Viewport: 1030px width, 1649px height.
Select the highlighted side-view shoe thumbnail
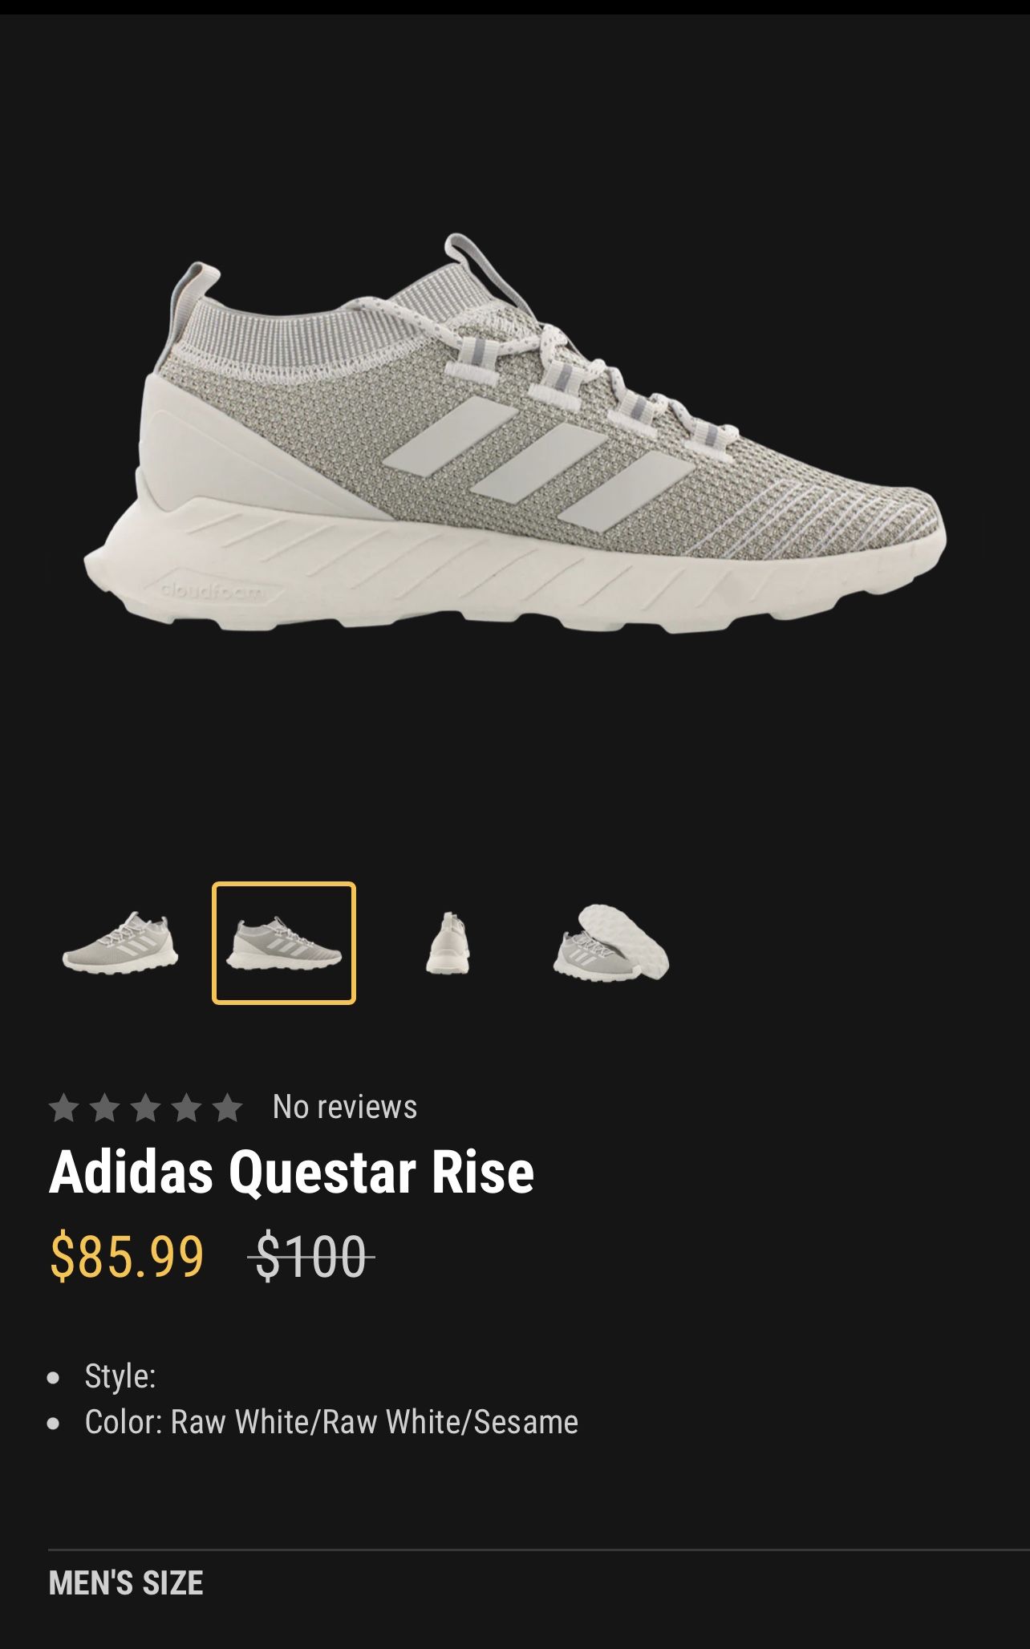[x=284, y=943]
